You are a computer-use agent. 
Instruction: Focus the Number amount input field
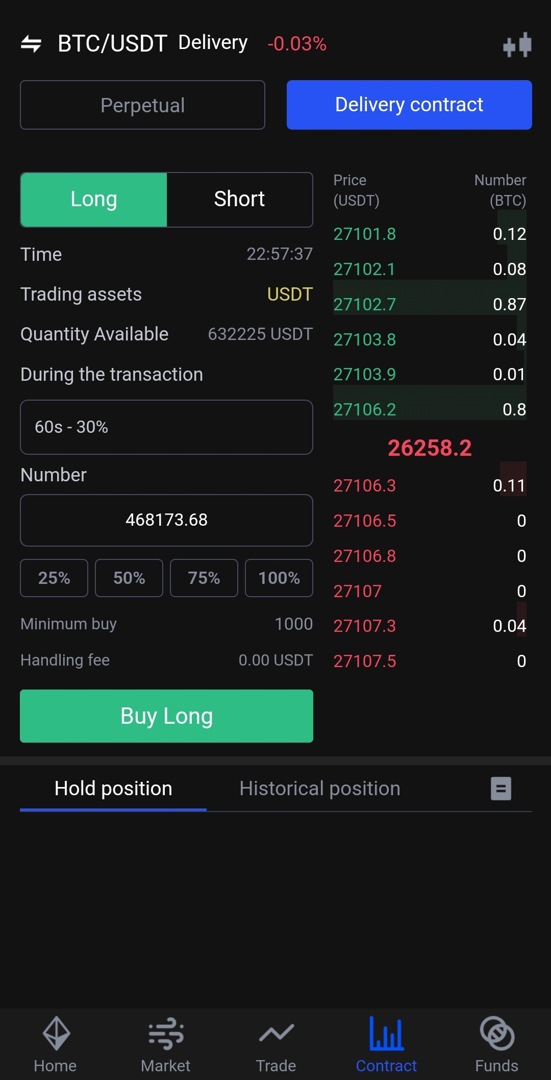click(166, 520)
